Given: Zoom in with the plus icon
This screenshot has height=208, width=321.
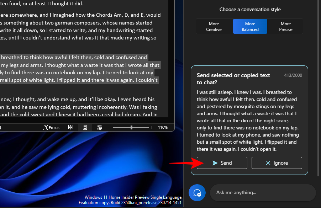Looking at the screenshot, I should pyautogui.click(x=152, y=127).
